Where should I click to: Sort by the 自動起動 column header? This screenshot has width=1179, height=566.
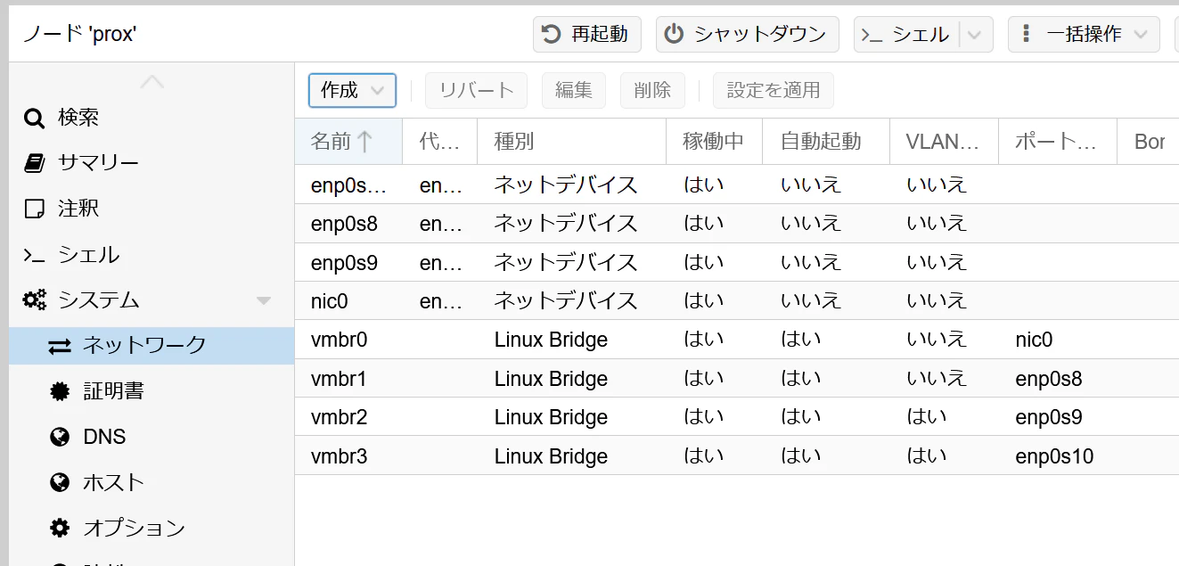pyautogui.click(x=826, y=142)
